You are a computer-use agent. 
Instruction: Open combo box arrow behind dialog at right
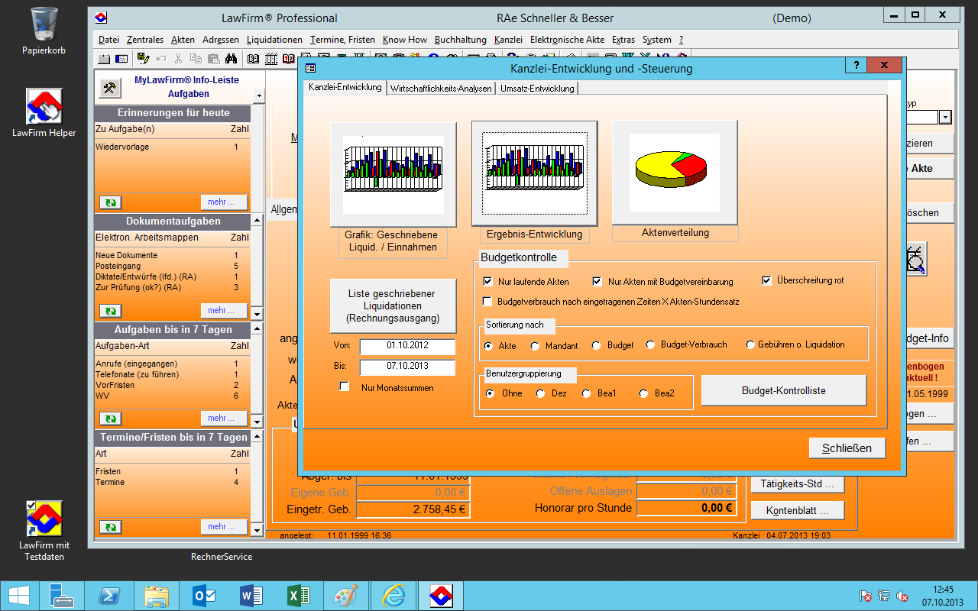[x=945, y=117]
